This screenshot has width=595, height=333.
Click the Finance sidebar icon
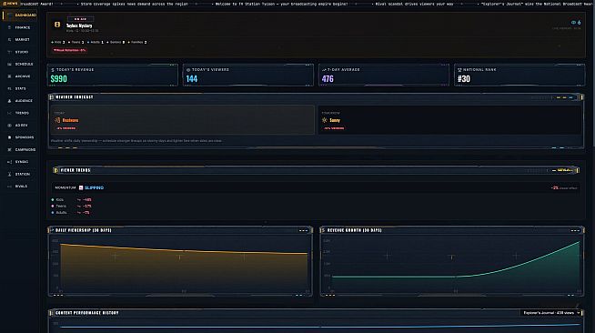pyautogui.click(x=9, y=27)
